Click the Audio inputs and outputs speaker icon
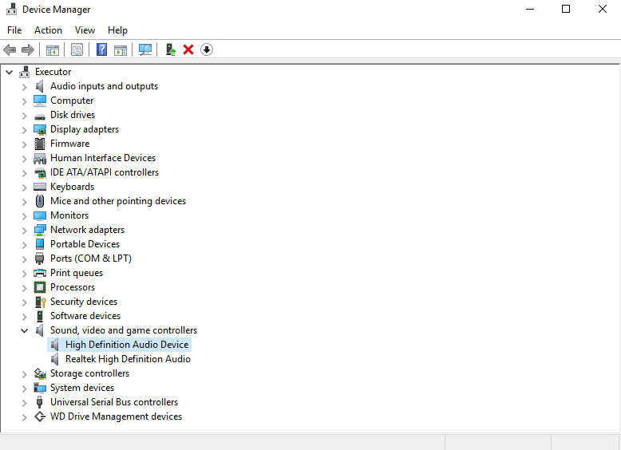The image size is (621, 450). 40,86
